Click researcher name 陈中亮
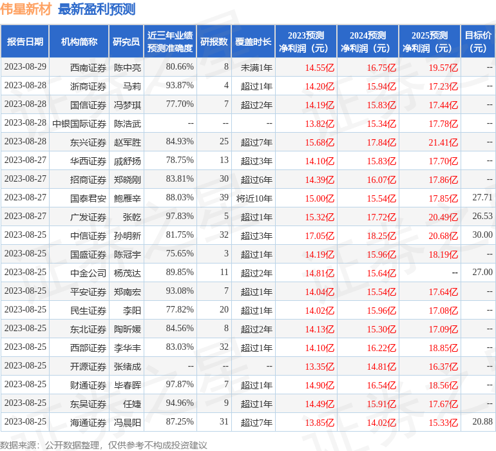This screenshot has height=451, width=496. pyautogui.click(x=128, y=68)
